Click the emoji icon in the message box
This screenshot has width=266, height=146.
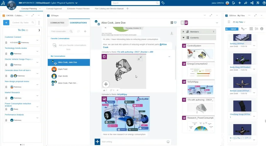[168, 142]
